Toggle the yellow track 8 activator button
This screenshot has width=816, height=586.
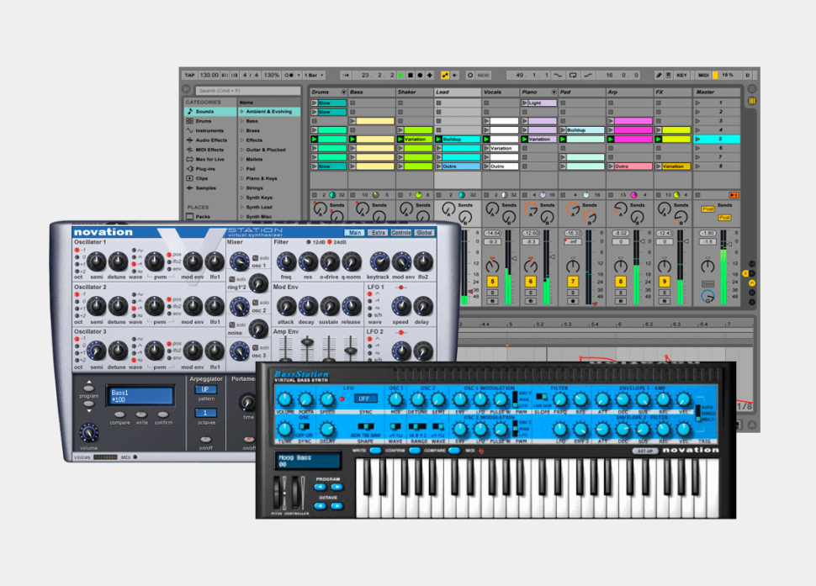point(620,282)
